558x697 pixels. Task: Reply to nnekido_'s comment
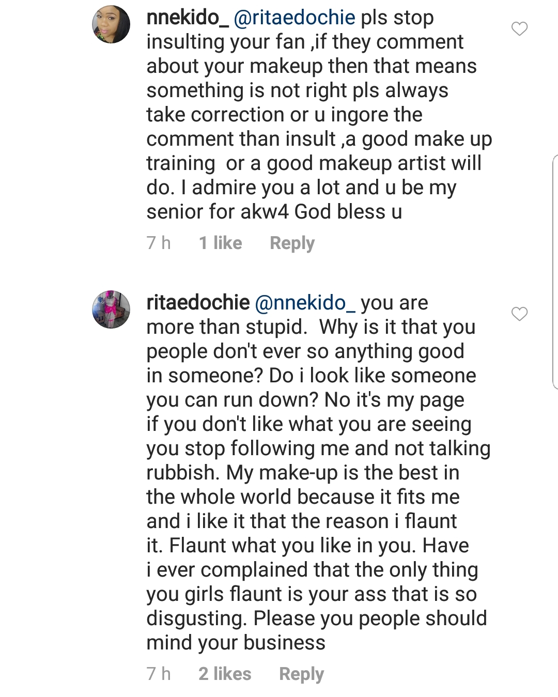coord(292,243)
